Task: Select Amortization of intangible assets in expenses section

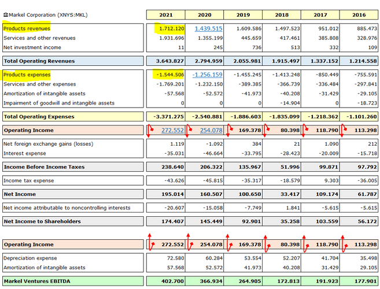Action: point(45,94)
